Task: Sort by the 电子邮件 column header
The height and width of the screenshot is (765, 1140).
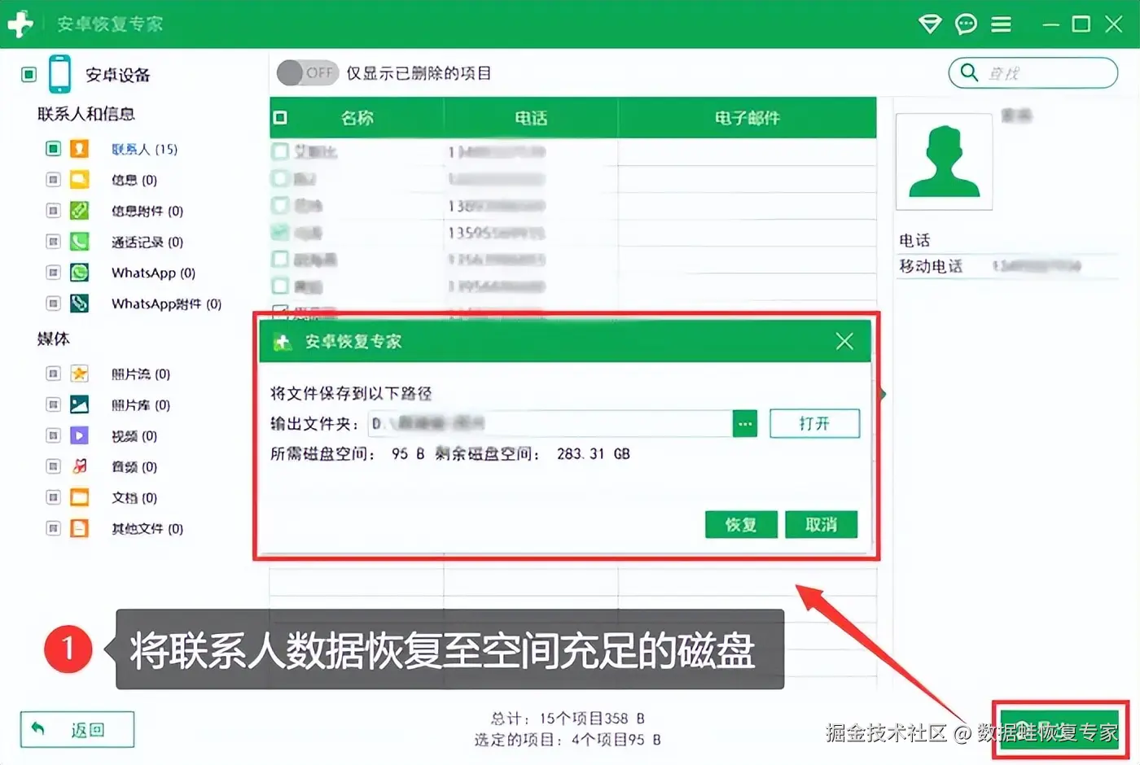Action: click(748, 118)
